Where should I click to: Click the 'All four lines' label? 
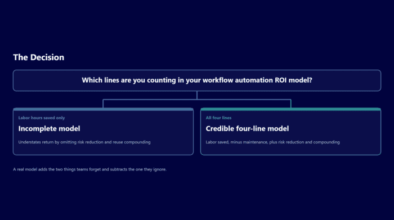[218, 118]
